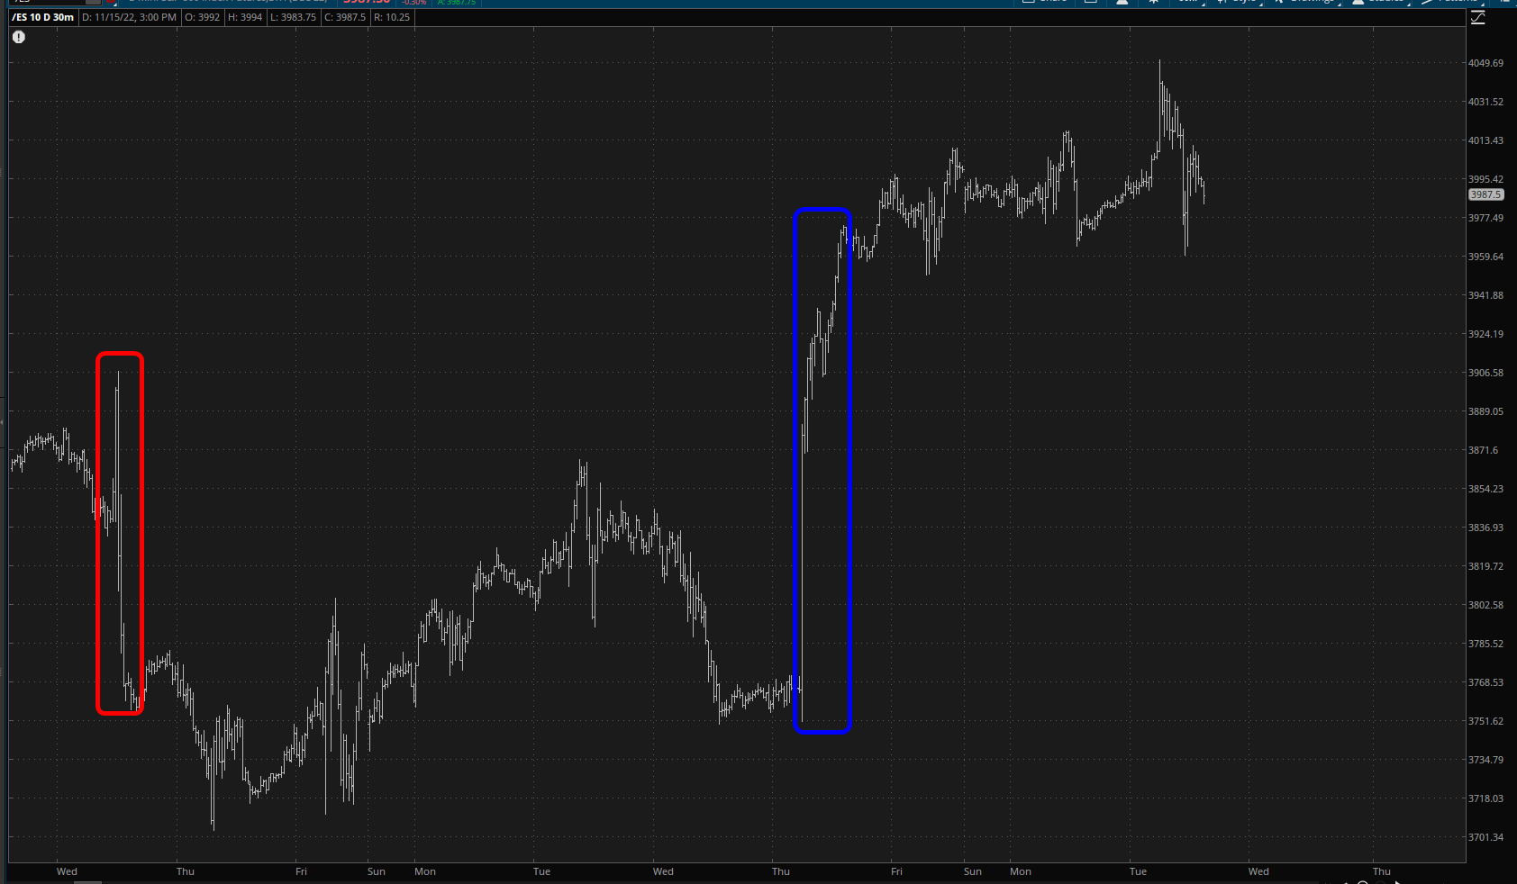Click the close value C: 3987.5
The height and width of the screenshot is (884, 1517).
tap(345, 17)
